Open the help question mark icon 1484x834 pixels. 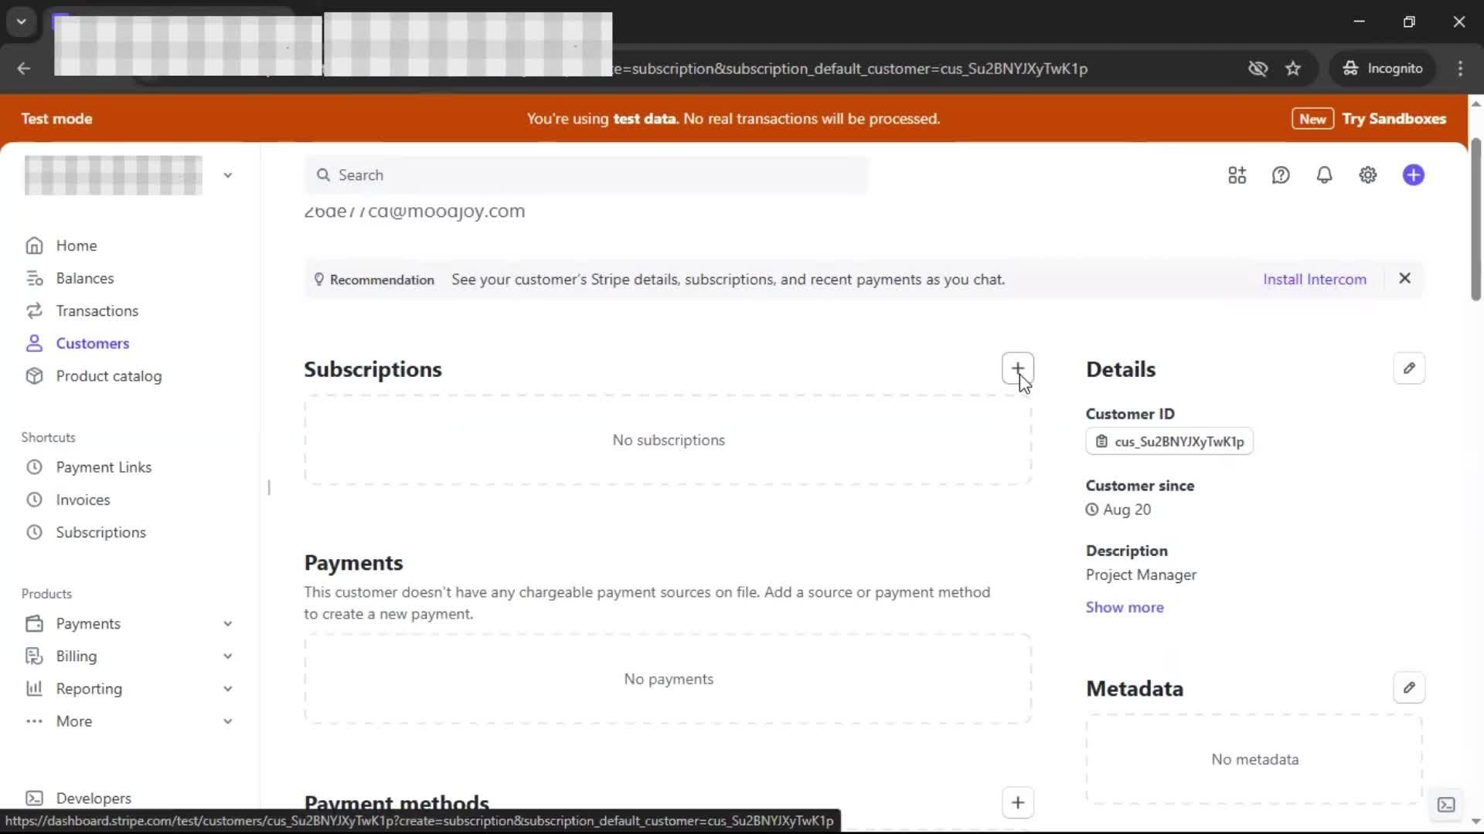point(1280,175)
